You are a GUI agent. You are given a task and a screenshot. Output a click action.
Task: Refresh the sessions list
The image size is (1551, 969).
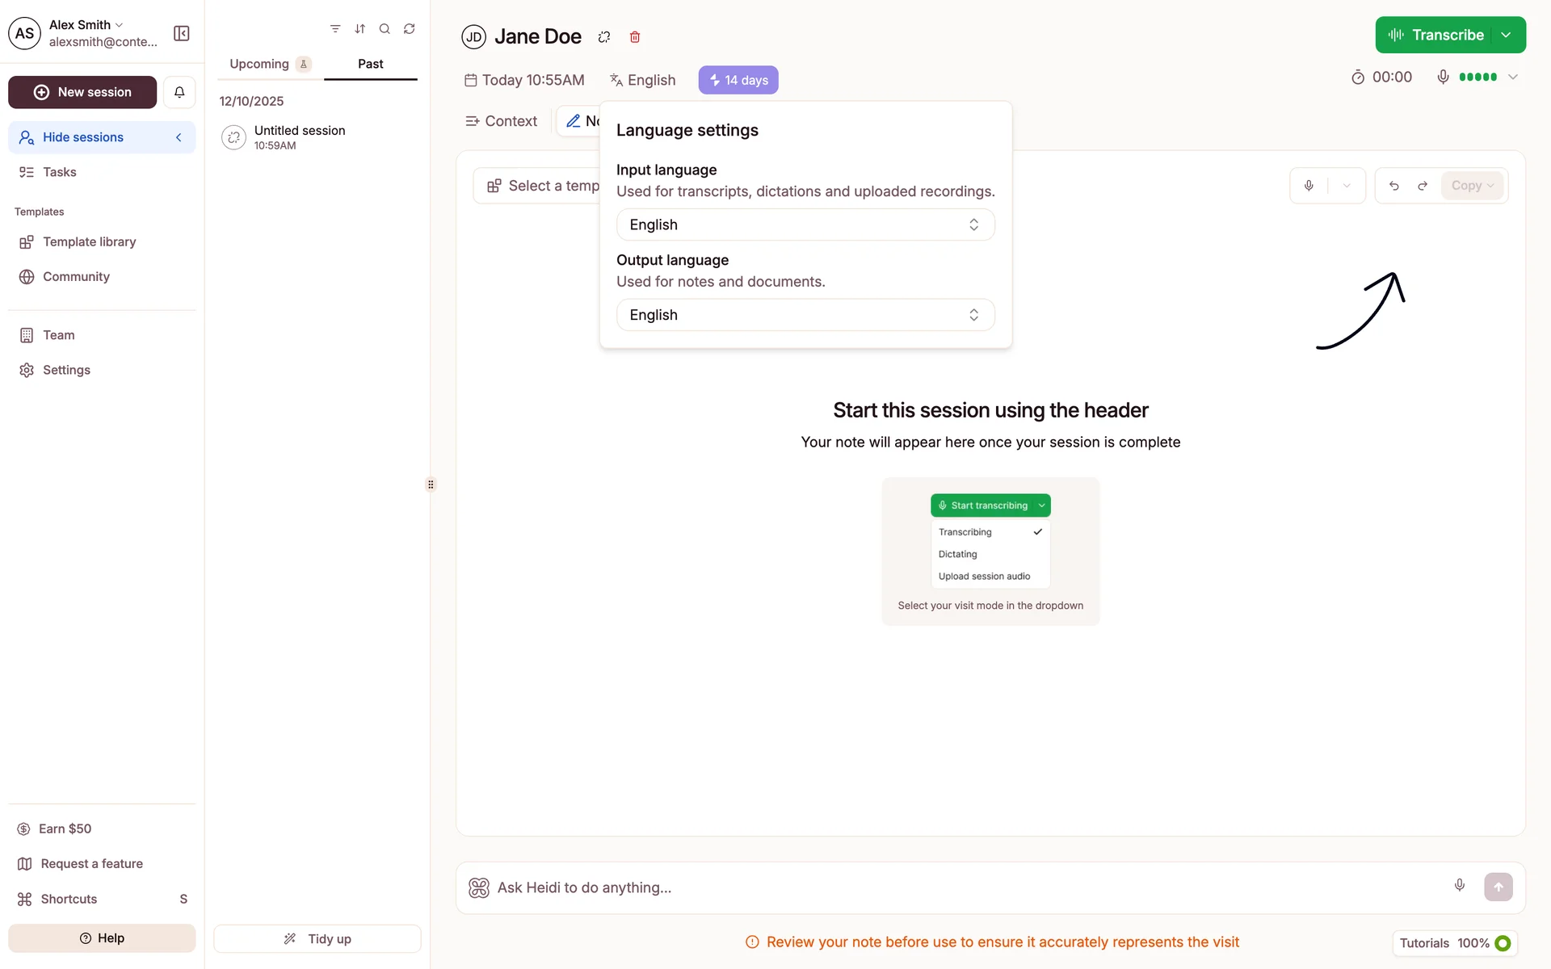coord(410,29)
